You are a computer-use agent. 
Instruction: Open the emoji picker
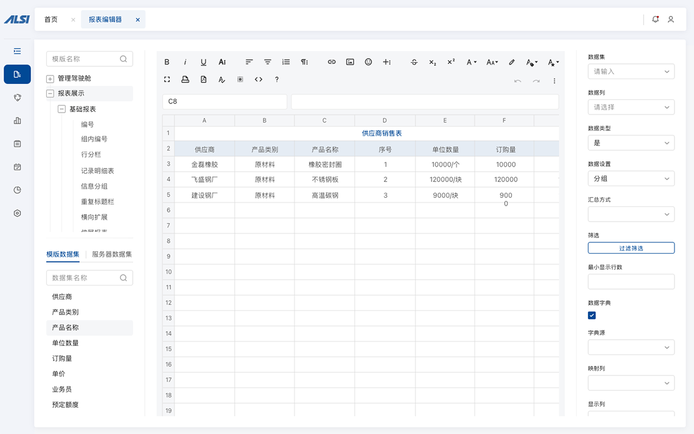pos(368,62)
